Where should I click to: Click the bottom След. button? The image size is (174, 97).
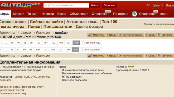point(151,56)
